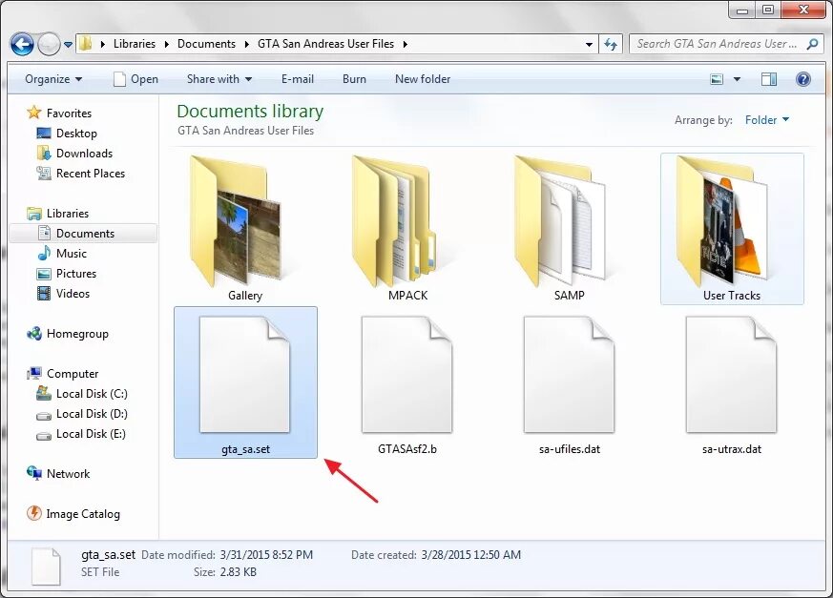Click Documents in the address path
The width and height of the screenshot is (833, 598).
(x=206, y=44)
